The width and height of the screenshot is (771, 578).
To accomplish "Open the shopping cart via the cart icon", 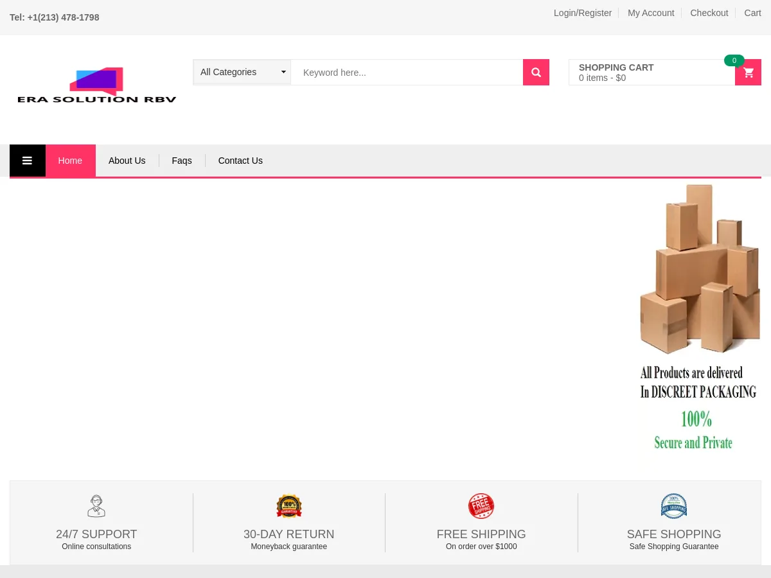I will coord(748,72).
